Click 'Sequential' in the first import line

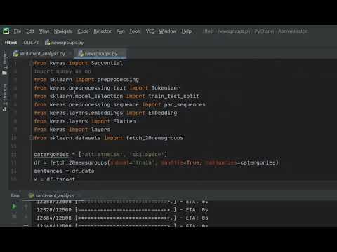coord(107,63)
